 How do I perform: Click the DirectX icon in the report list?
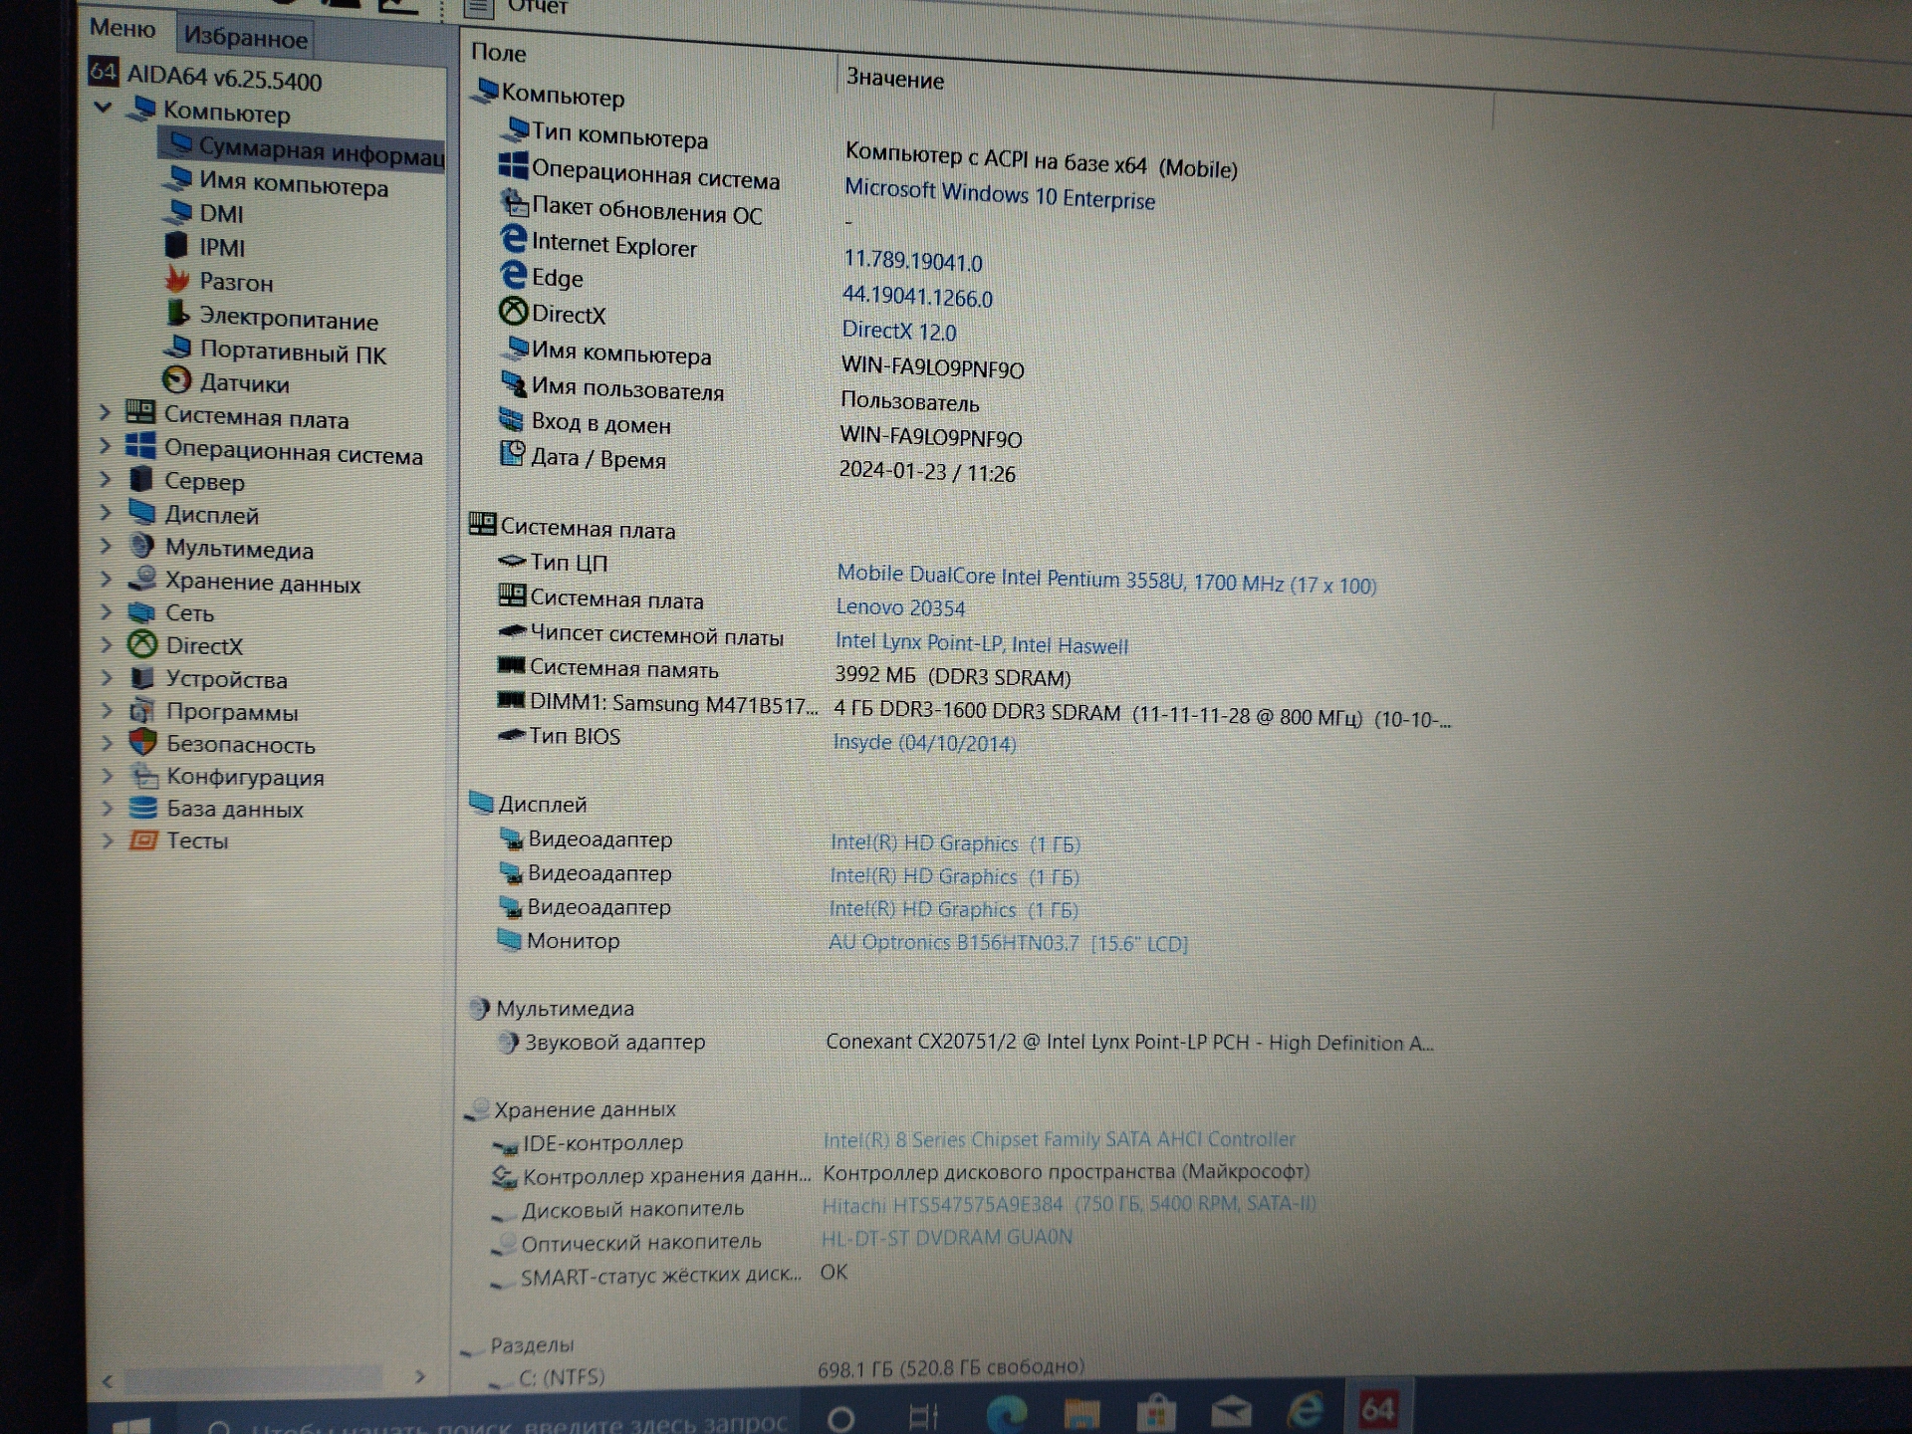513,311
